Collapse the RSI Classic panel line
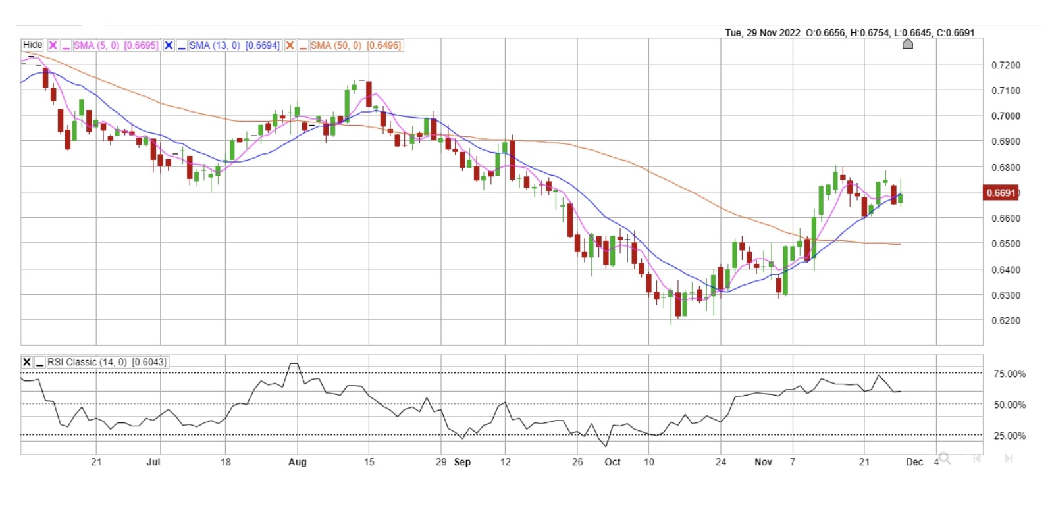The image size is (1052, 512). [x=39, y=362]
